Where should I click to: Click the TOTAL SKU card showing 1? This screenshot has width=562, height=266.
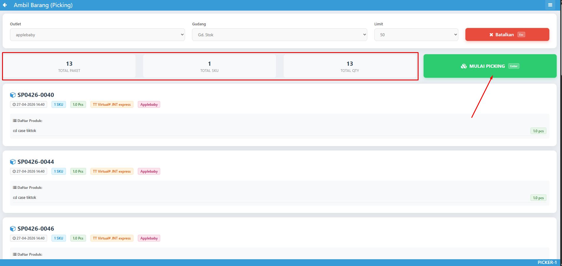209,66
